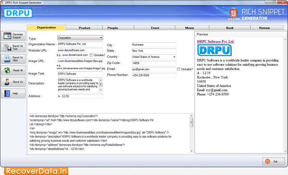Click the Export As Text floppy icon
Screen dimensions: 288x175
[7, 47]
